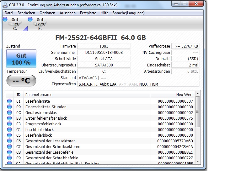Click the Firmware value 1881
Image resolution: width=241 pixels, height=171 pixels.
(x=104, y=46)
